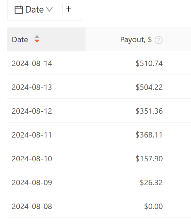Open the Payout help question mark icon
The height and width of the screenshot is (224, 191).
[x=158, y=40]
